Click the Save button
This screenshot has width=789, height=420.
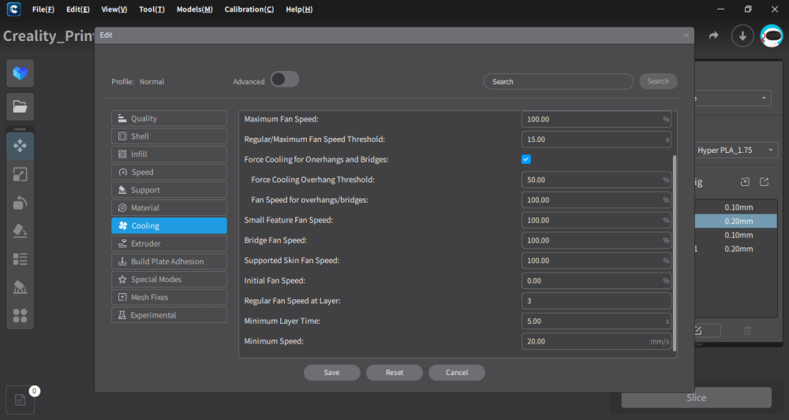point(331,372)
